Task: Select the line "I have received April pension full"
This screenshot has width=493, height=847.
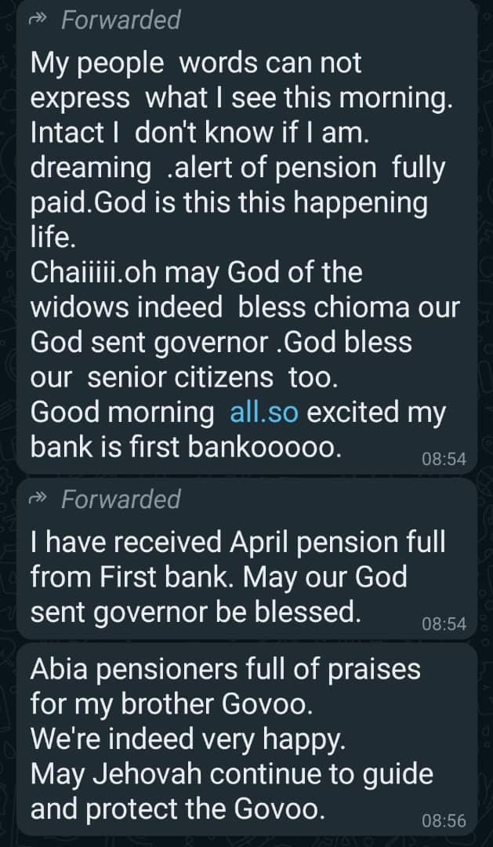Action: (237, 542)
